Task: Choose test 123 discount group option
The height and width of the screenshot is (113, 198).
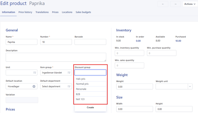Action: point(90,99)
